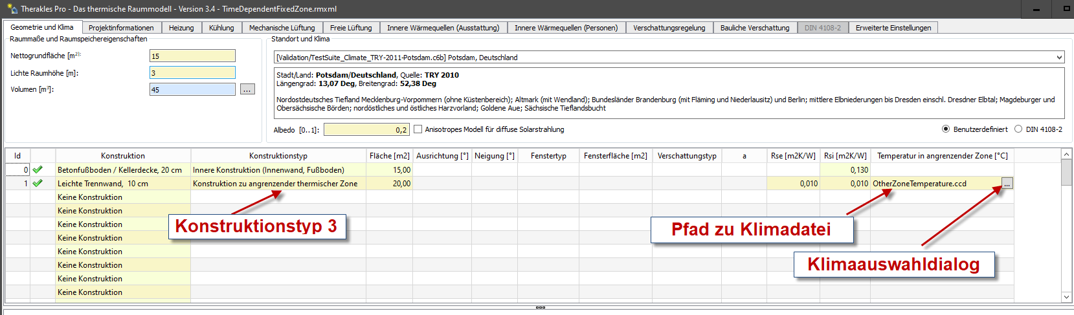
Task: Click the green checkmark in row 0
Action: (38, 169)
